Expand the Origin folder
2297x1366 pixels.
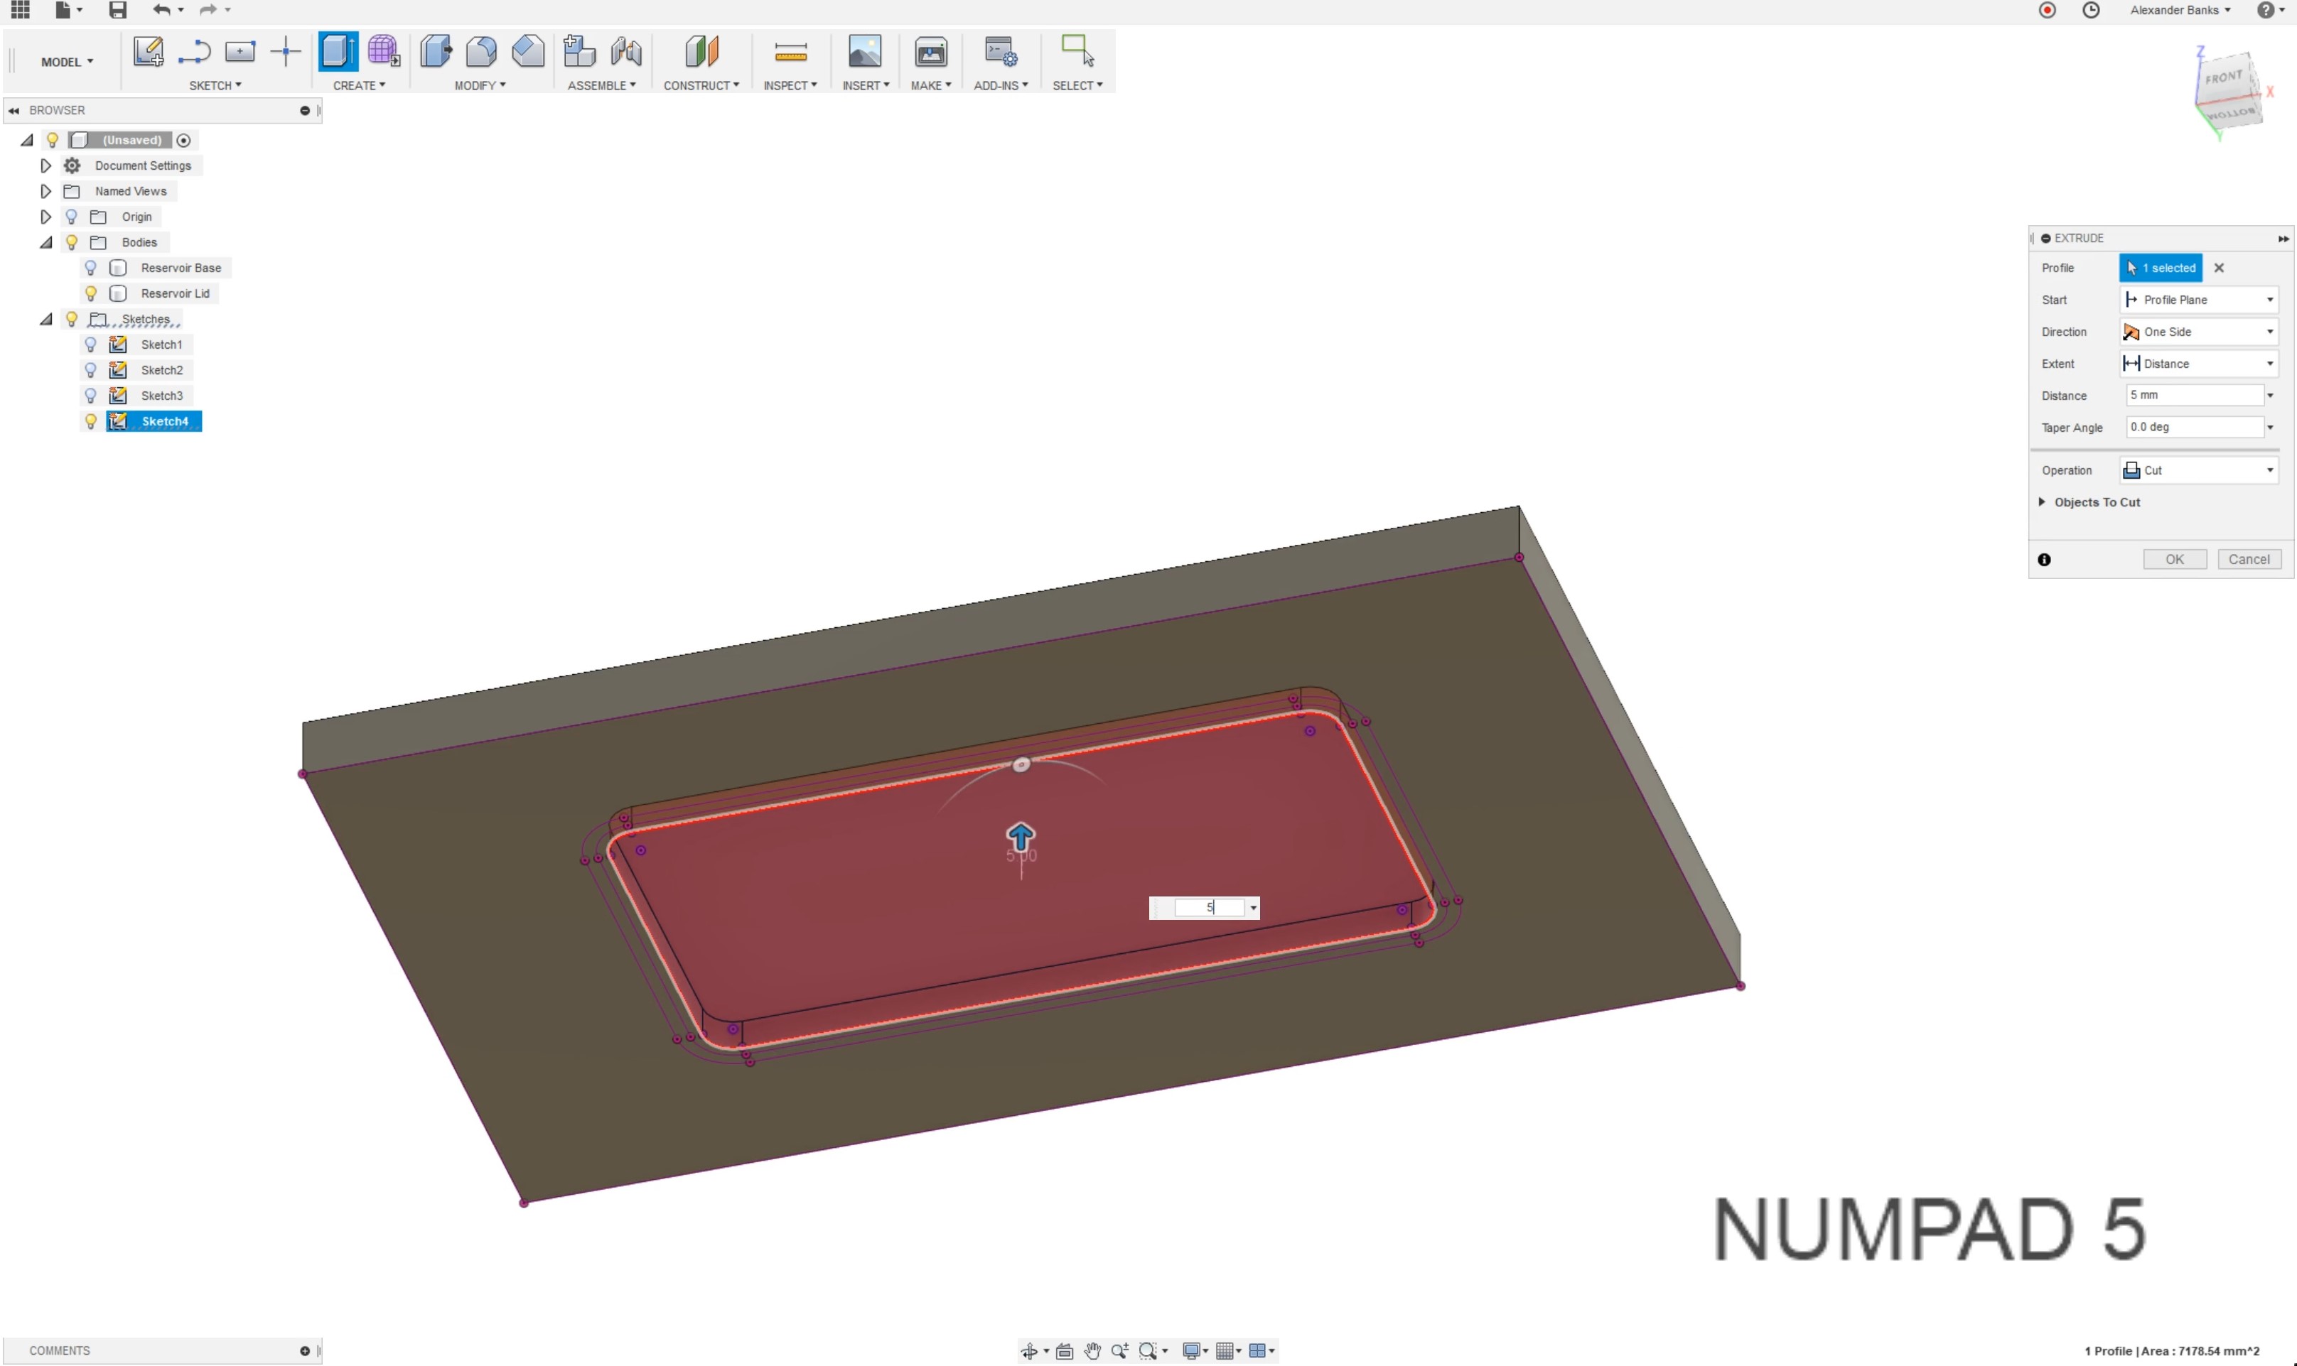click(x=45, y=217)
